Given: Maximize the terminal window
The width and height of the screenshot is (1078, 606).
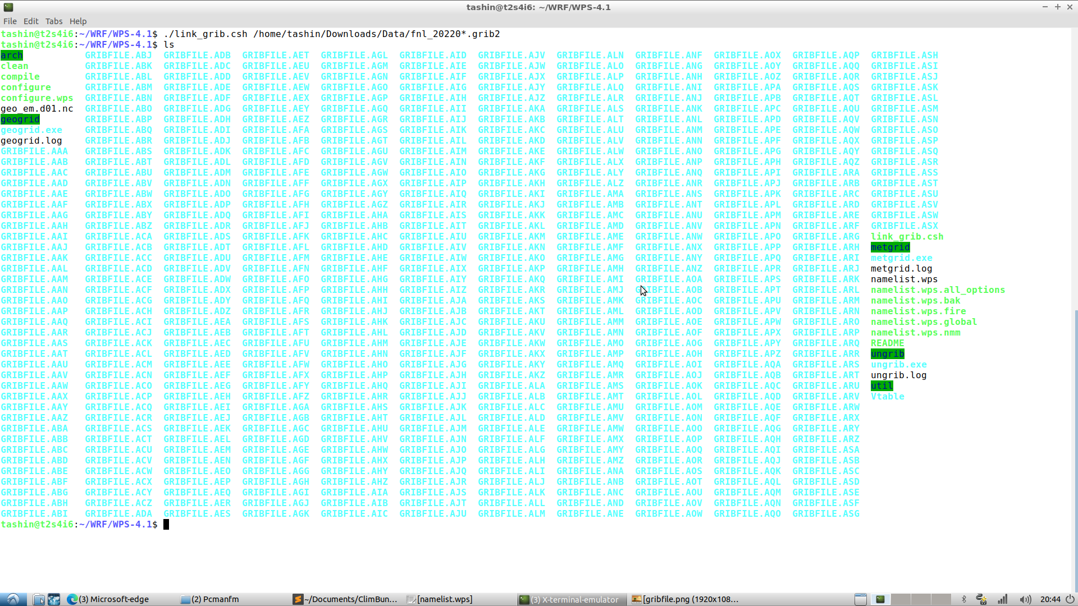Looking at the screenshot, I should (1058, 7).
